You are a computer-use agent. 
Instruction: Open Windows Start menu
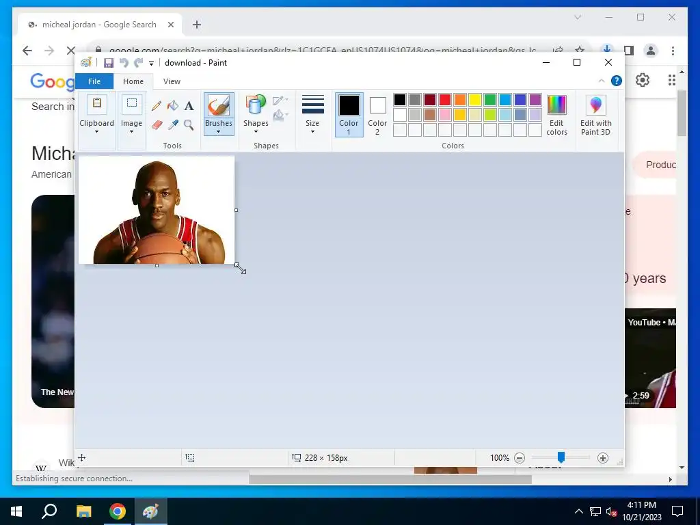(x=16, y=511)
